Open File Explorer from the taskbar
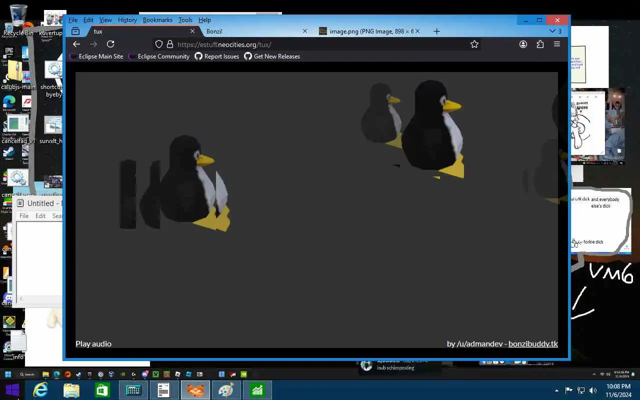Viewport: 640px width, 400px height. 71,390
